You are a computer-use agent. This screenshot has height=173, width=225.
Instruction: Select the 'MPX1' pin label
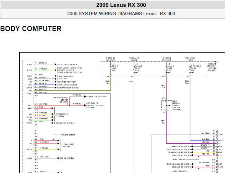coord(30,106)
